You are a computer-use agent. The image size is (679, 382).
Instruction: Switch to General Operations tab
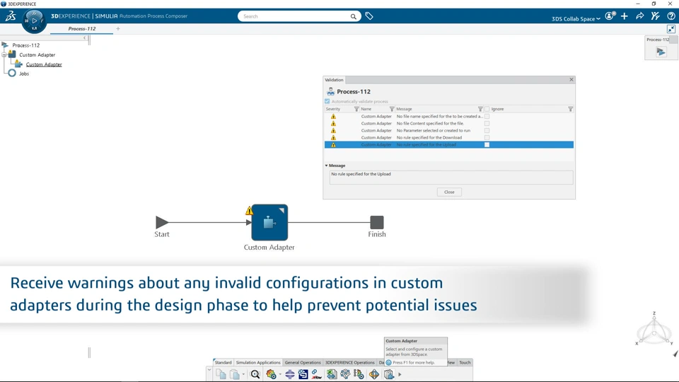[303, 362]
